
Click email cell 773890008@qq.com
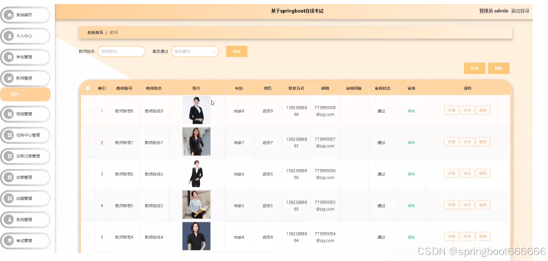coord(325,111)
